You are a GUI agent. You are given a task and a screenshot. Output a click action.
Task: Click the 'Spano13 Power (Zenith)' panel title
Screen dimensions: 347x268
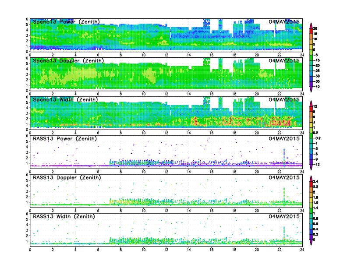[x=66, y=21]
